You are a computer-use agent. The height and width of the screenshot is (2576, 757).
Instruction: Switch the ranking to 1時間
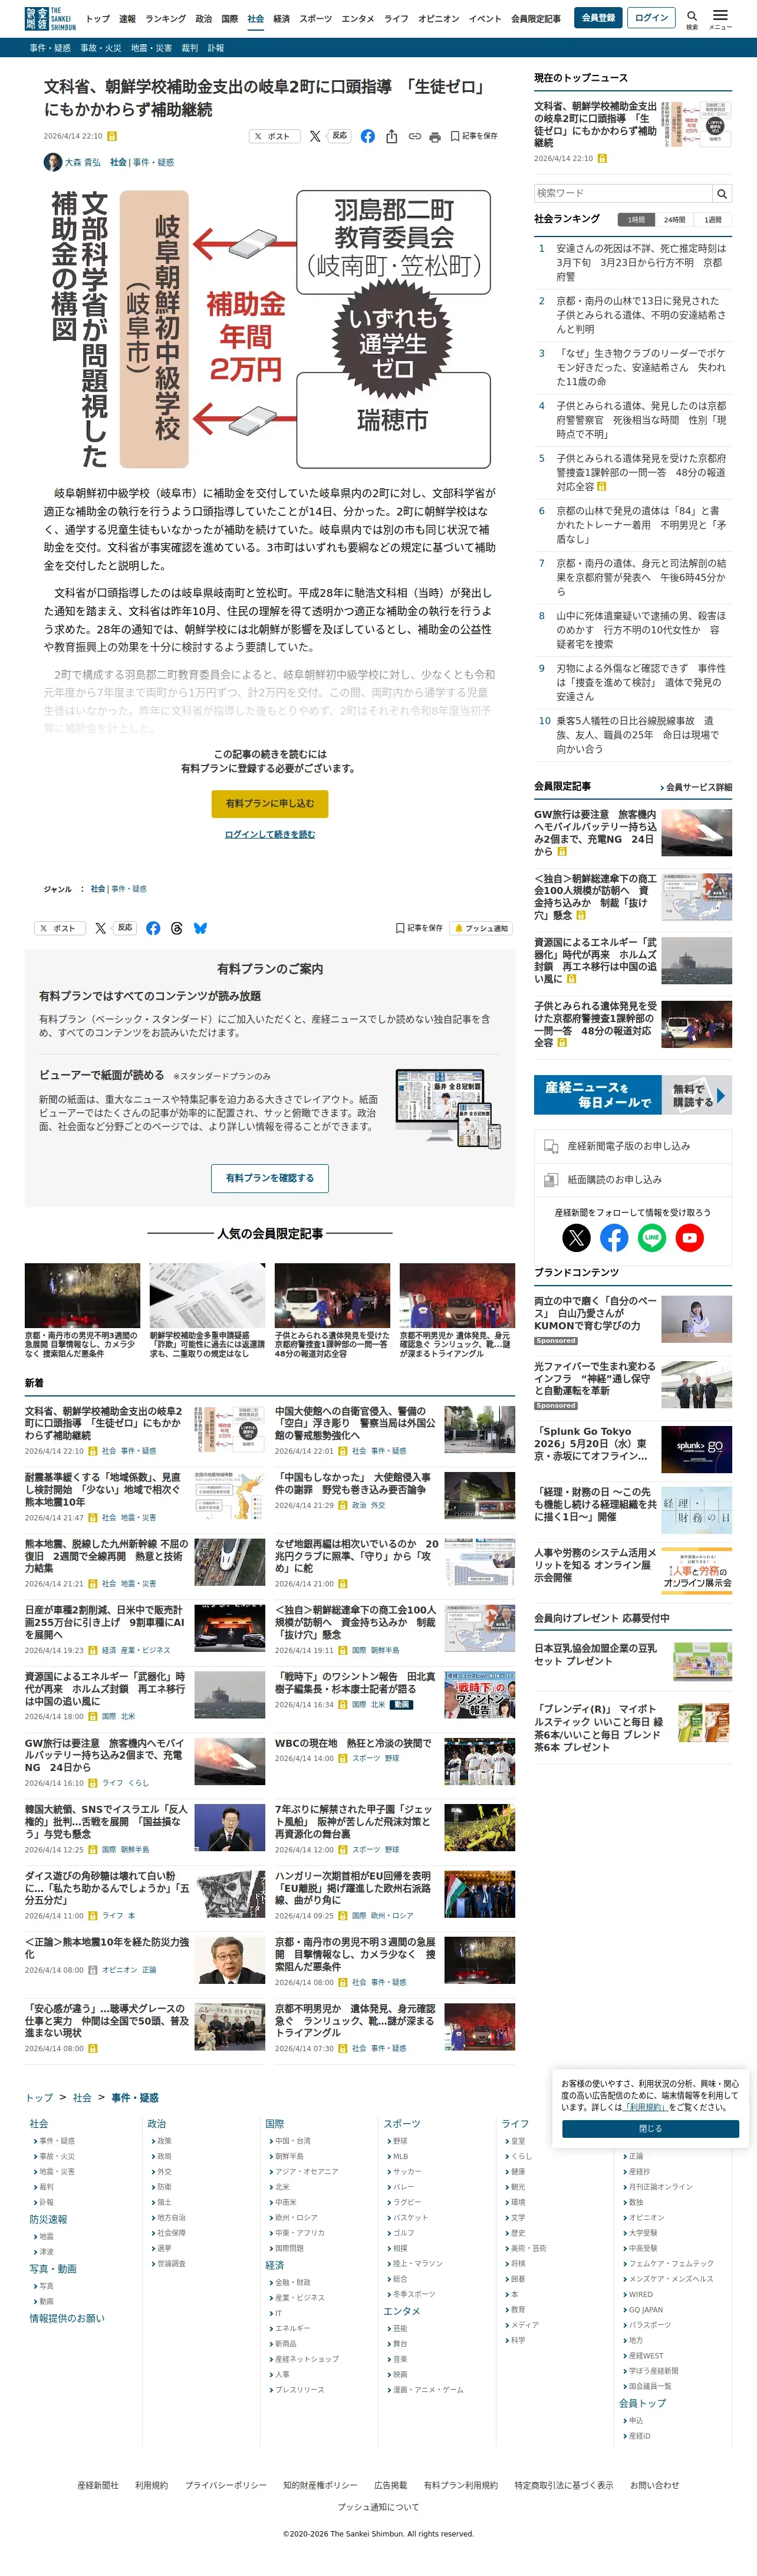637,219
